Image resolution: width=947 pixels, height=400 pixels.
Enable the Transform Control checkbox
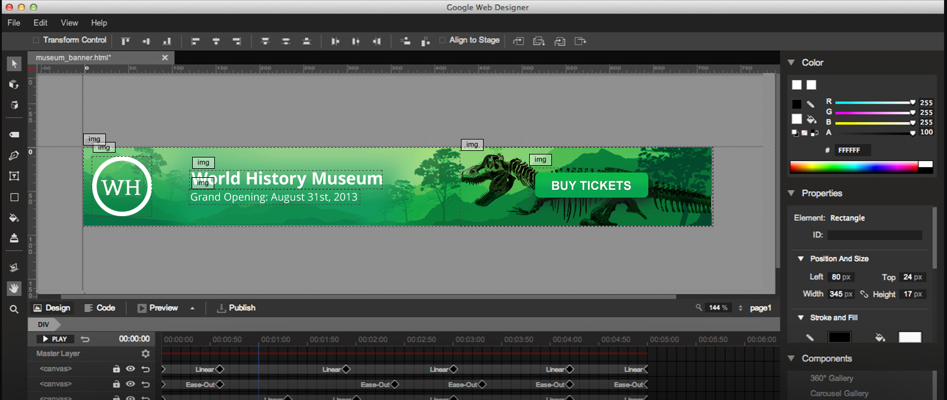click(36, 40)
